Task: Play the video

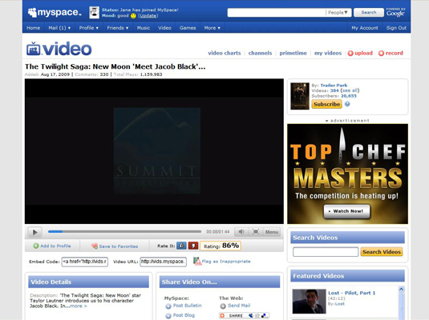Action: [34, 232]
